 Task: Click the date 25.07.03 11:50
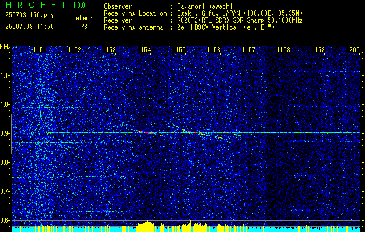[30, 27]
